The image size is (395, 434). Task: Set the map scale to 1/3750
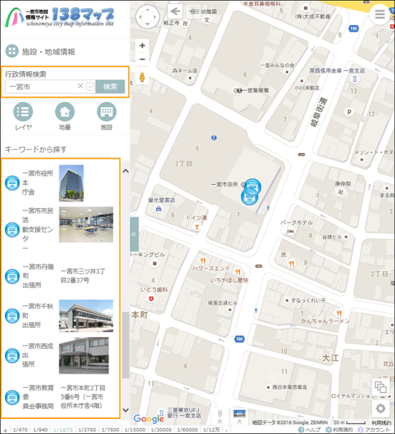[x=87, y=430]
